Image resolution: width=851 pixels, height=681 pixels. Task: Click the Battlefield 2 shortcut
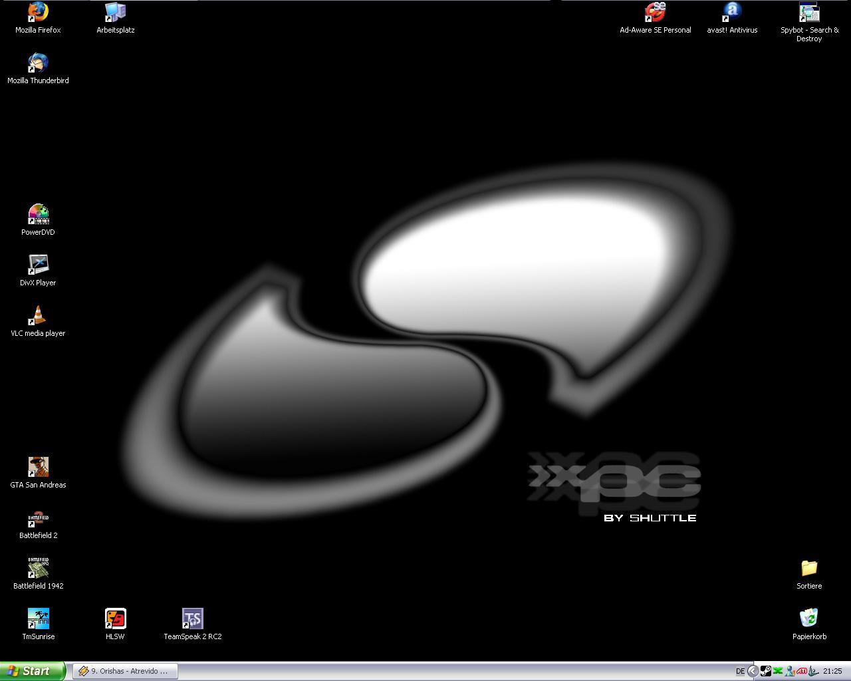pos(38,519)
